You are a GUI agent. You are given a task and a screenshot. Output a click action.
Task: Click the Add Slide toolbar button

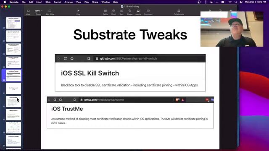tap(50, 12)
